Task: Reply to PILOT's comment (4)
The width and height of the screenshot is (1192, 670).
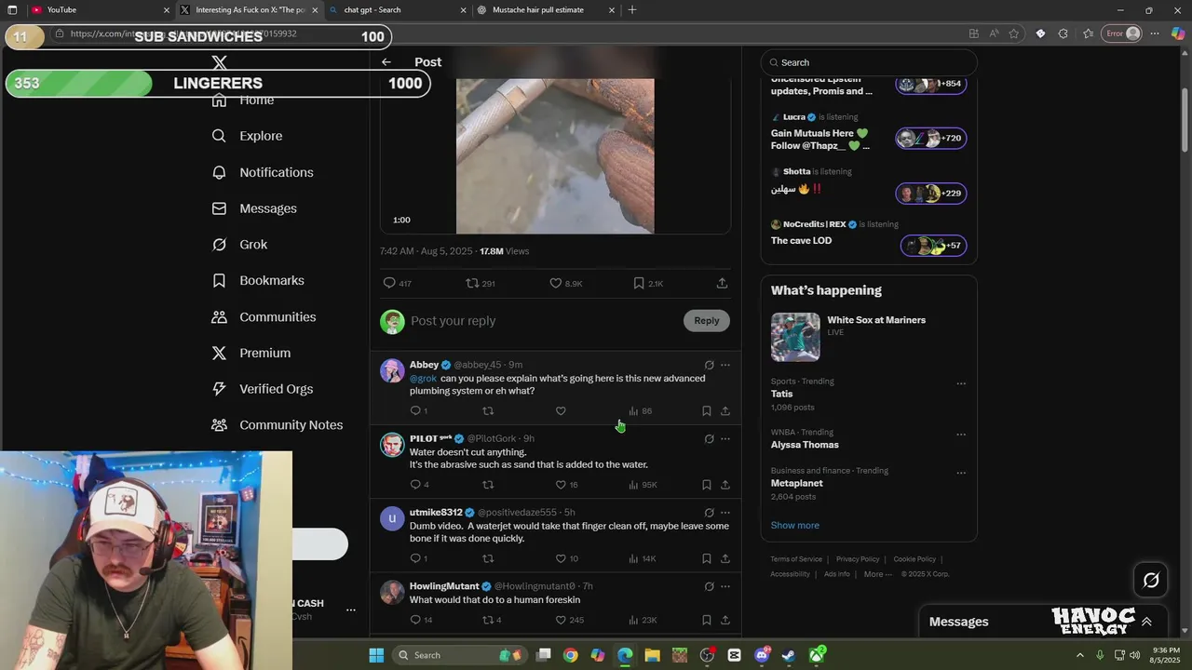Action: click(x=420, y=484)
